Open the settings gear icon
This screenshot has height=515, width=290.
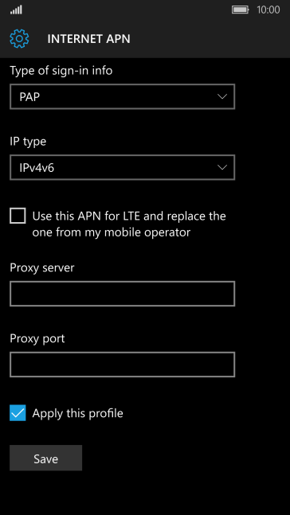[x=19, y=39]
